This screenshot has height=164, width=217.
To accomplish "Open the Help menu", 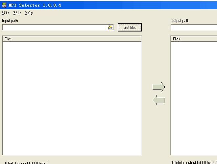I will (x=29, y=13).
